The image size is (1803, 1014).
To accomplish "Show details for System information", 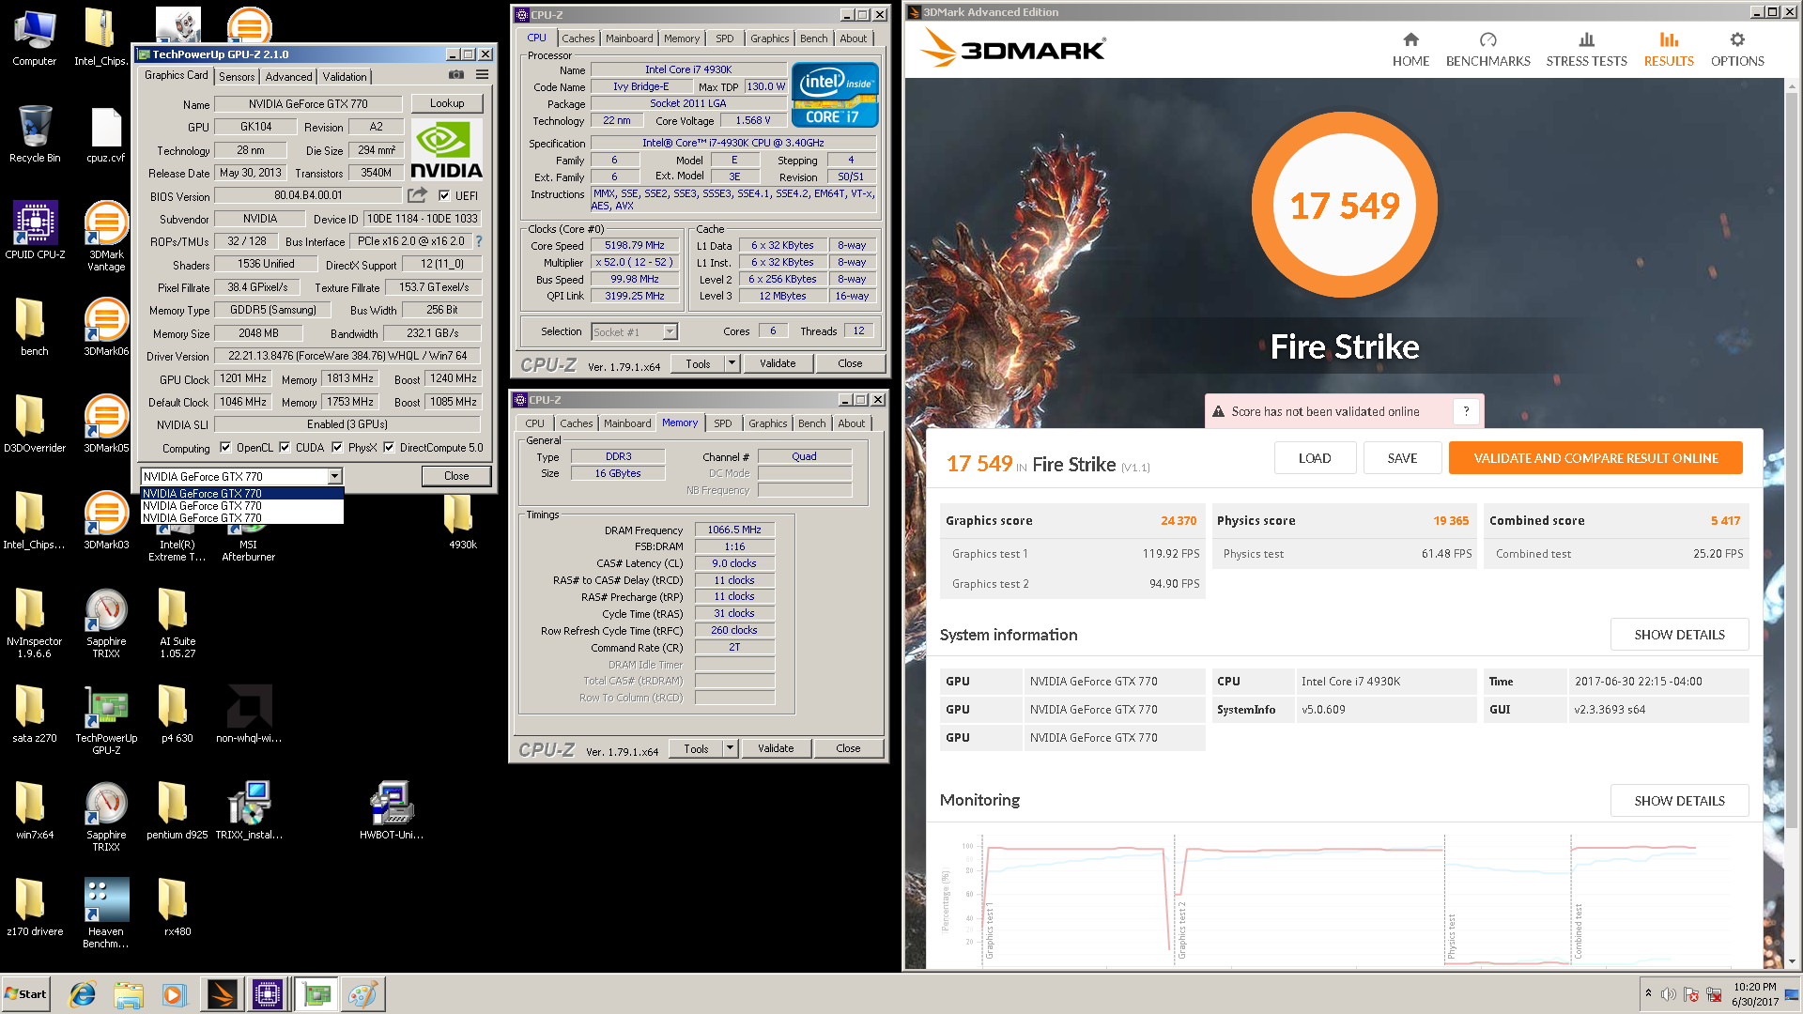I will pos(1679,635).
